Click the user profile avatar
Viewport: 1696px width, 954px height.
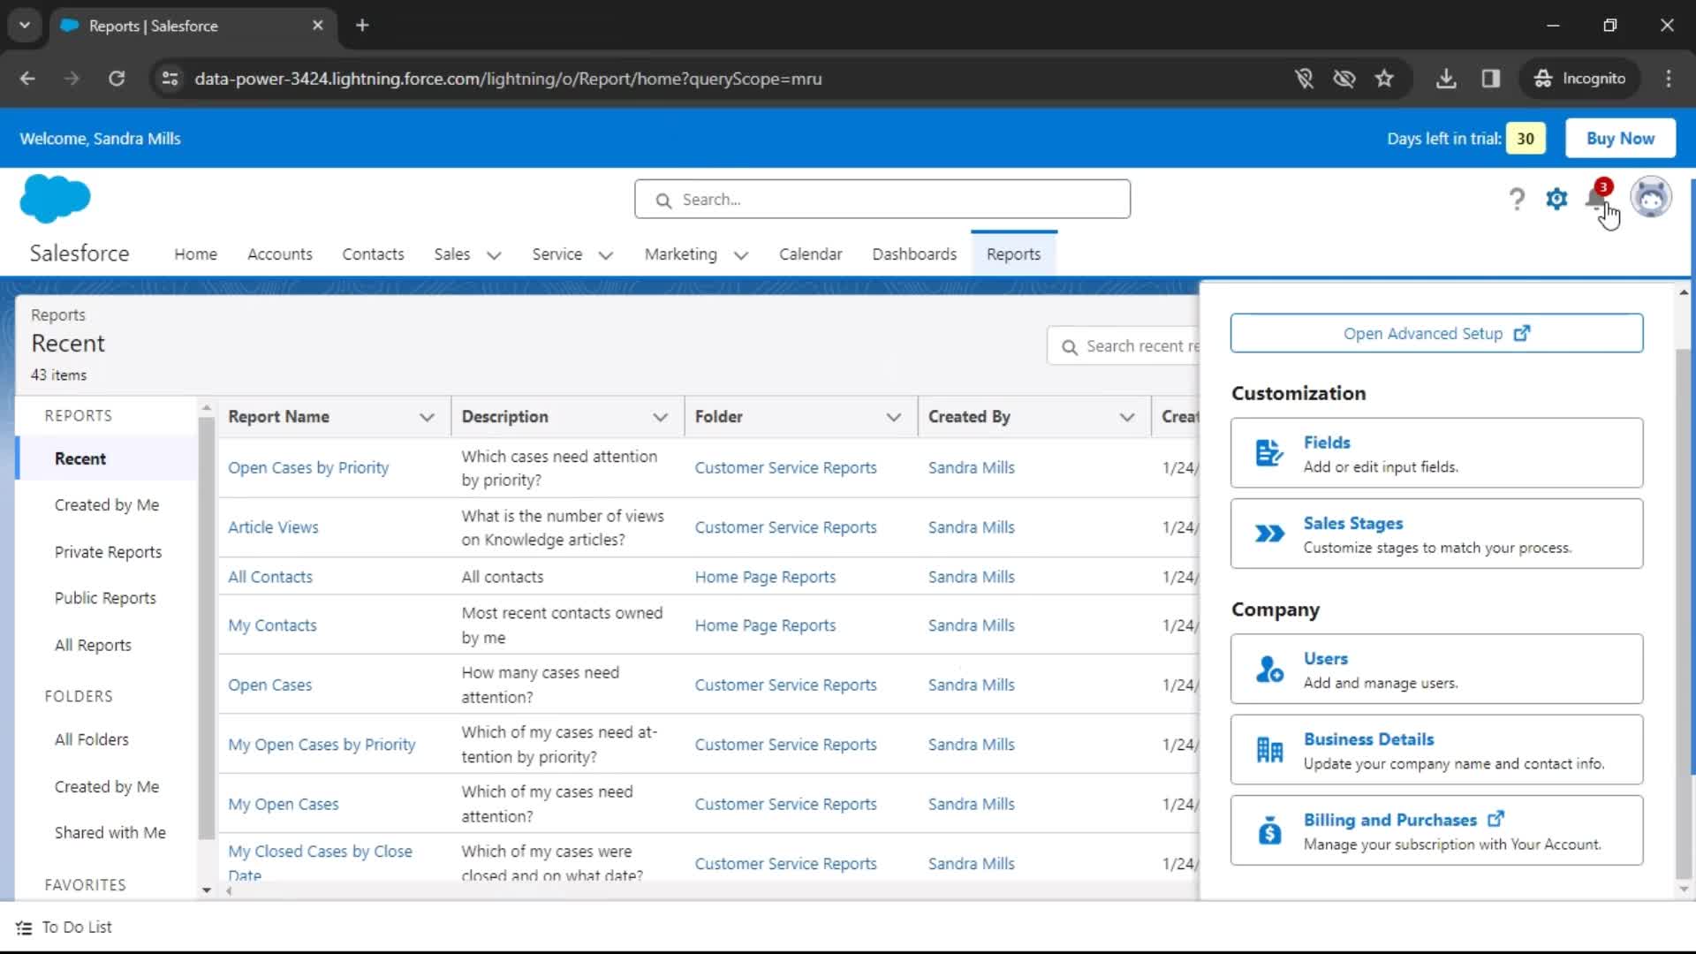click(x=1652, y=197)
